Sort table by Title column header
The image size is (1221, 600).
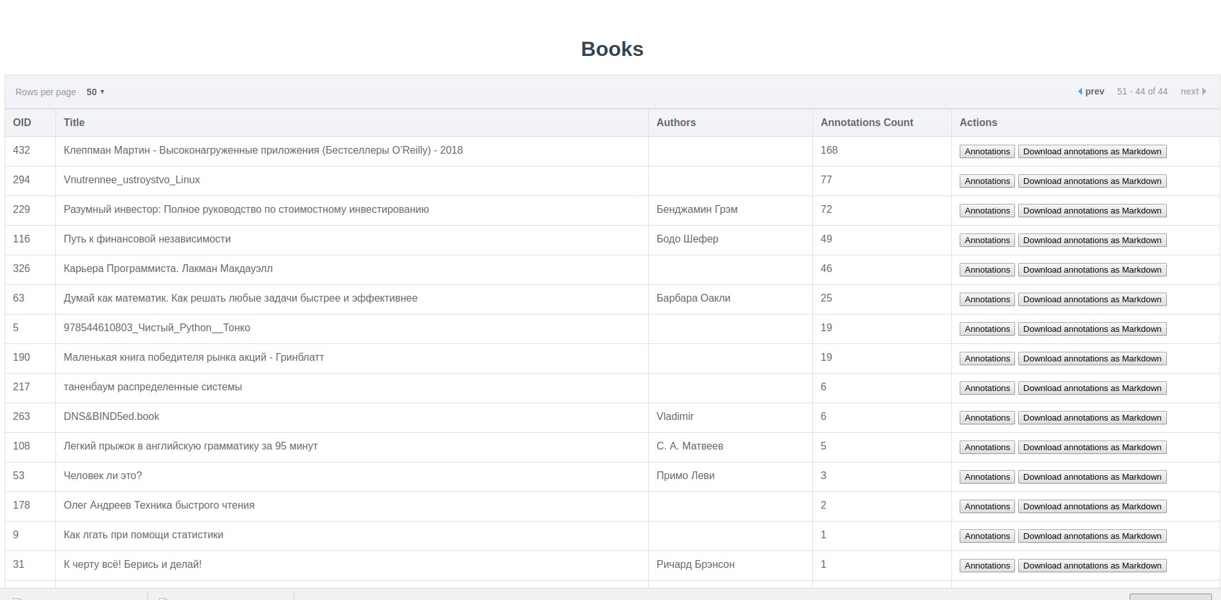74,122
